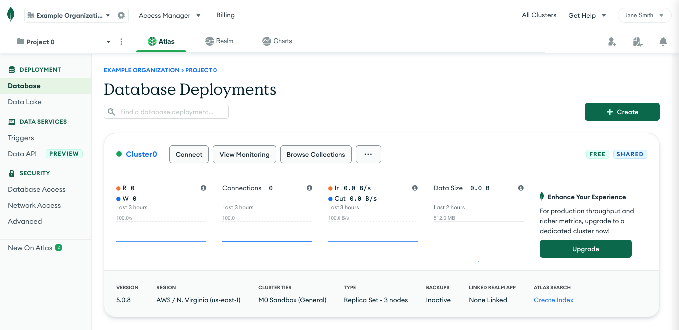This screenshot has height=330, width=679.
Task: Open the project activity feed icon
Action: coord(637,42)
